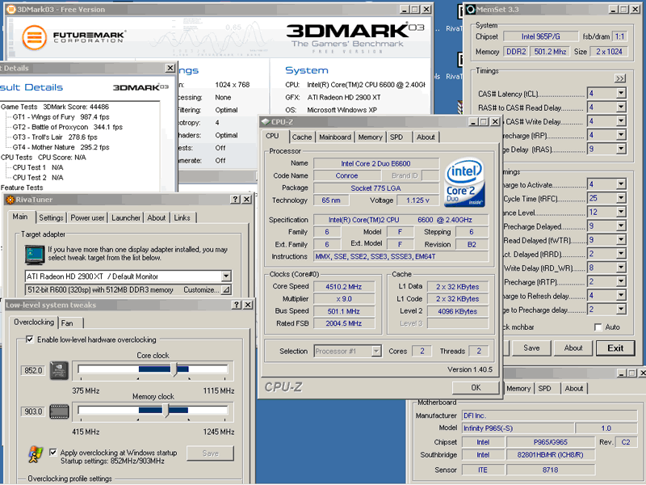Click Low-level system tweaks help button

click(237, 305)
